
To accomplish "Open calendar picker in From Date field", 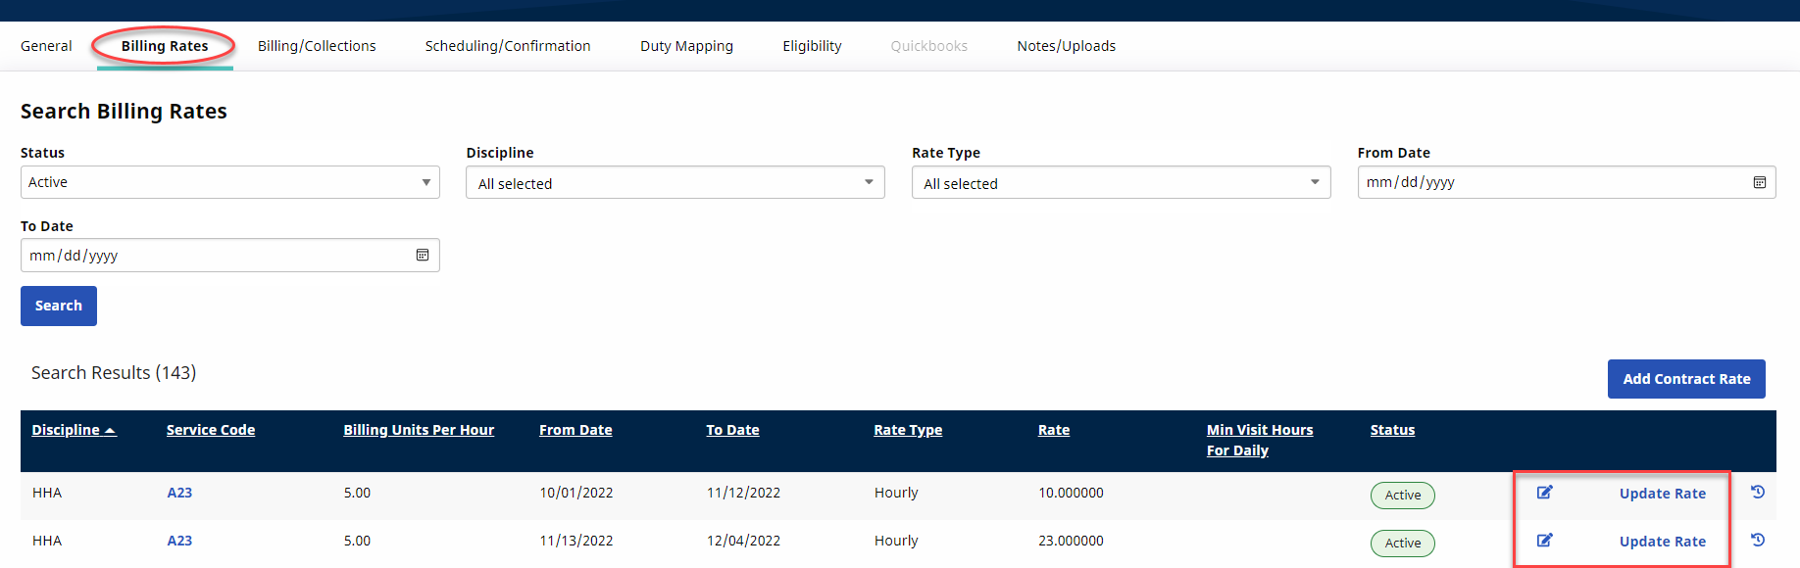I will tap(1759, 182).
